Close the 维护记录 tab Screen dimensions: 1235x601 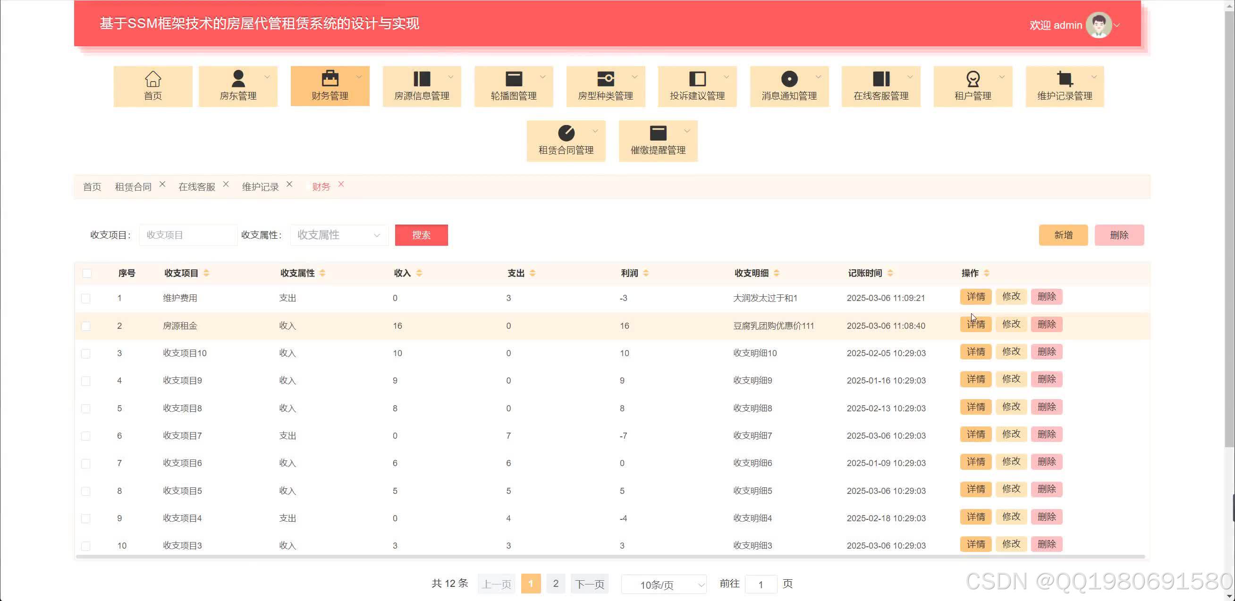289,184
